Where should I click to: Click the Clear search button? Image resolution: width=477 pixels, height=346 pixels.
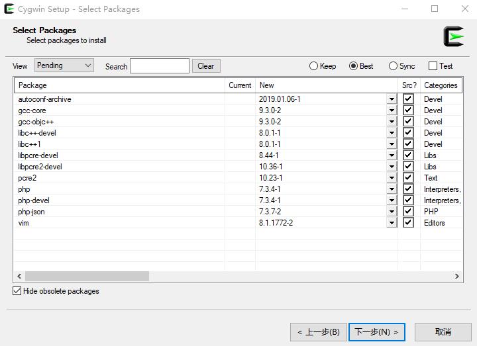(x=206, y=66)
